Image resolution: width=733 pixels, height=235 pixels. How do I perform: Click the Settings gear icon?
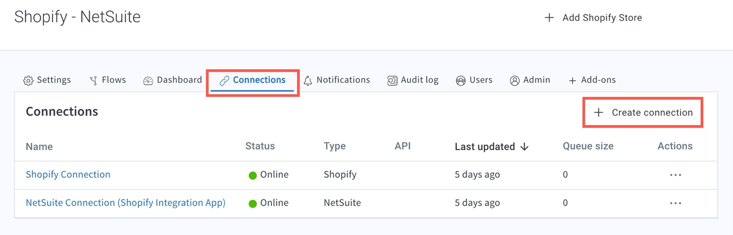28,80
